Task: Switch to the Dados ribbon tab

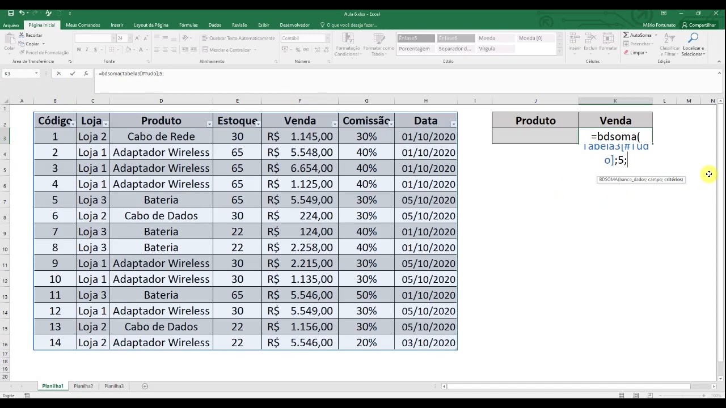Action: 215,25
